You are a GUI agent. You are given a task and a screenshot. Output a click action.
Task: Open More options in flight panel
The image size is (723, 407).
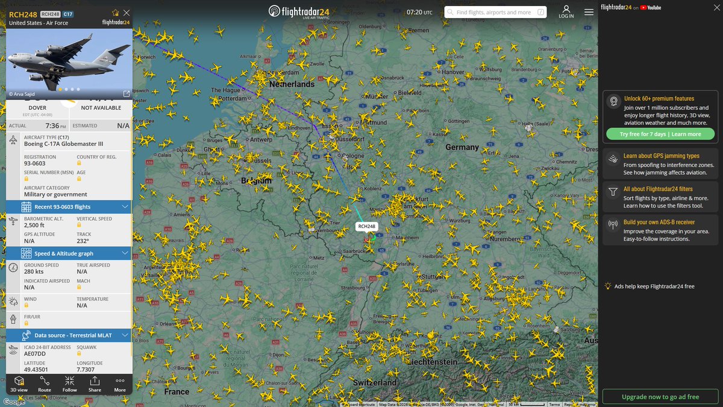[120, 383]
